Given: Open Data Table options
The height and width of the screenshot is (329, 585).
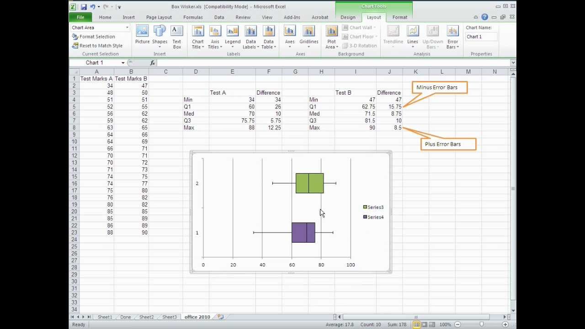Looking at the screenshot, I should (269, 37).
